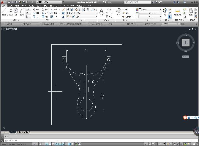
Task: Click the Explode tool icon
Action: (63, 13)
